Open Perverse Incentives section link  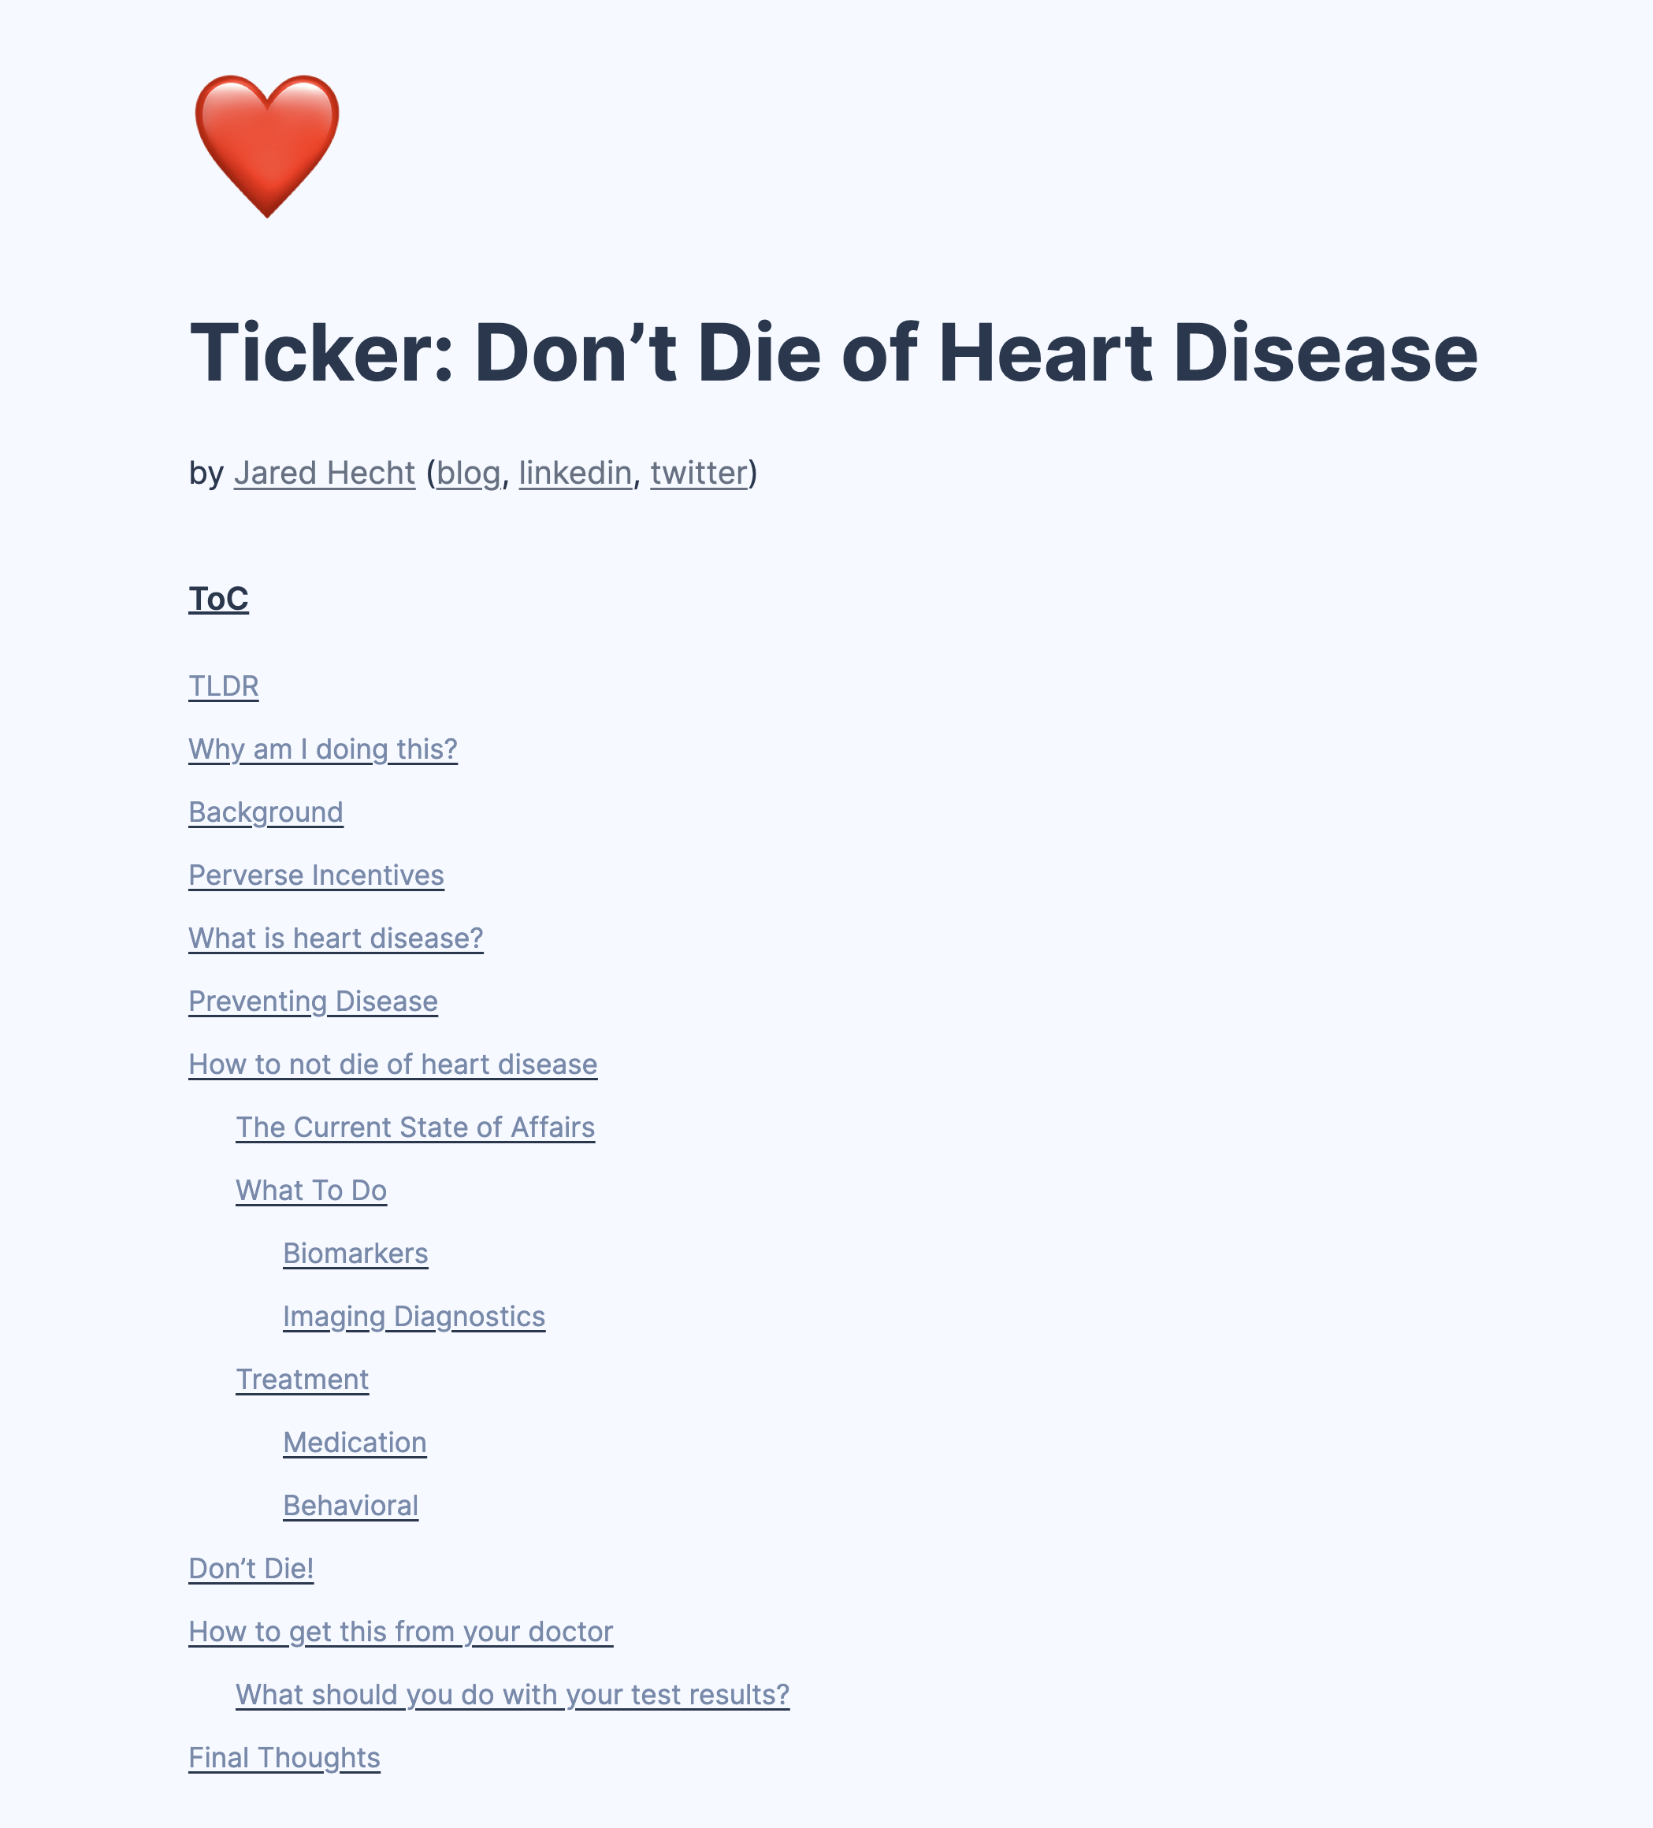pos(315,875)
